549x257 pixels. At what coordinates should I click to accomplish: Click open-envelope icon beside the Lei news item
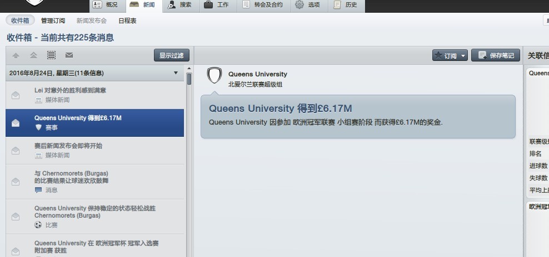16,95
